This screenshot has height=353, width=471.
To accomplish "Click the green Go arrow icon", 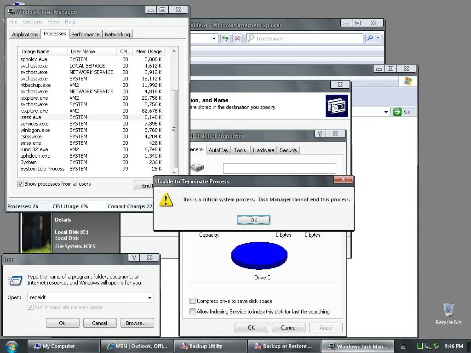I will (397, 112).
